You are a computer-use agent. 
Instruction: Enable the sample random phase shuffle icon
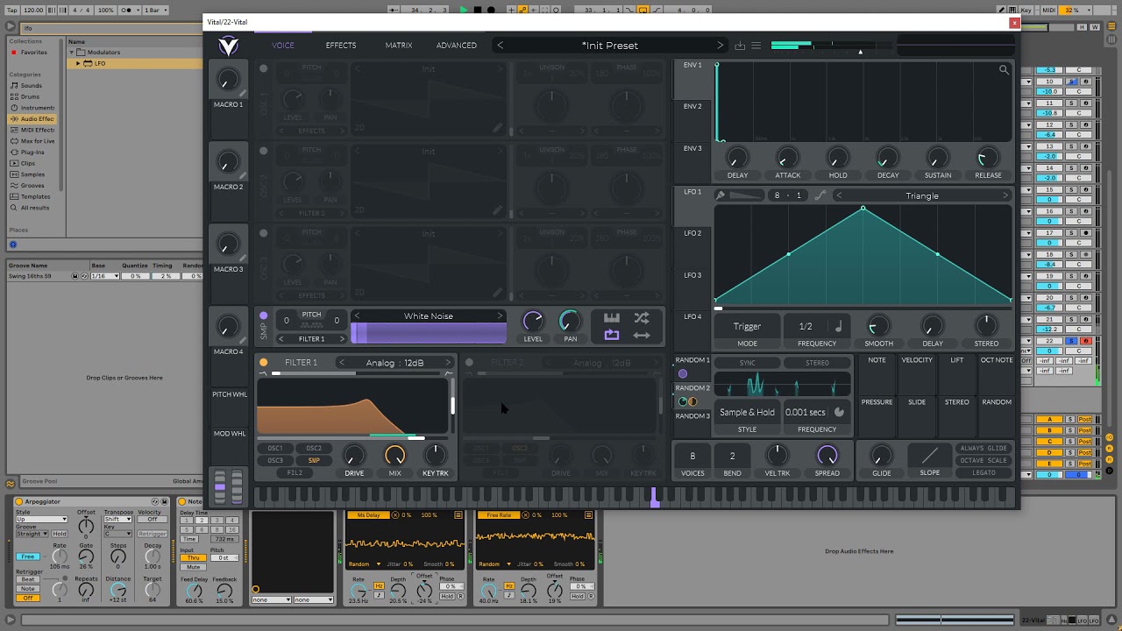pos(642,318)
